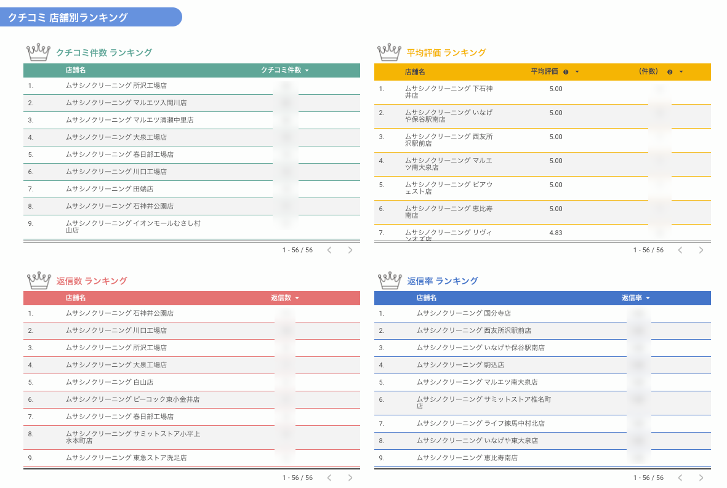Select the ライフ練馬中村北店 row
Screen dimensions: 727x488
tap(542, 423)
